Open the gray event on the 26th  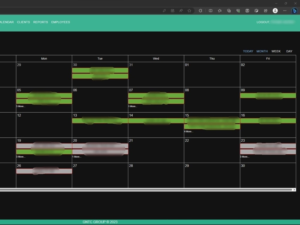point(44,171)
